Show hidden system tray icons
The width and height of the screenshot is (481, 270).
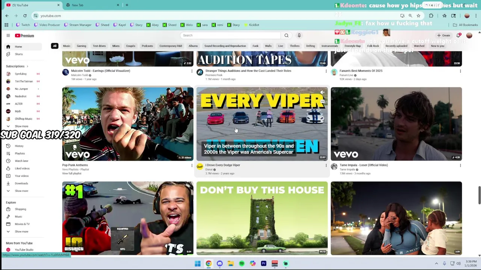pyautogui.click(x=436, y=264)
